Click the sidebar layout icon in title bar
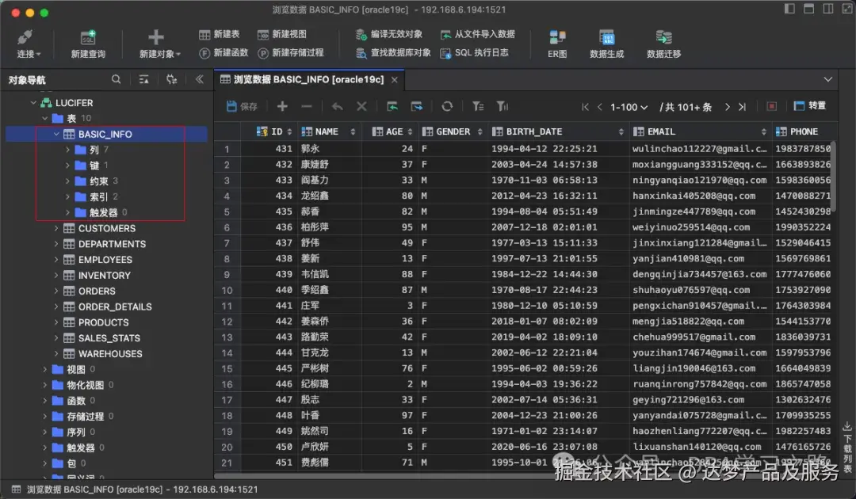 789,8
